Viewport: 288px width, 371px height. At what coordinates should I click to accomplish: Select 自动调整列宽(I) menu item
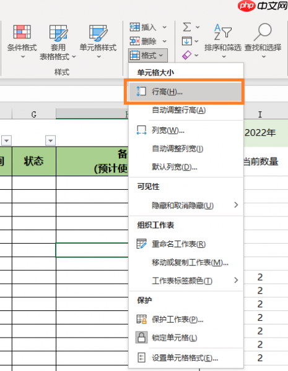click(x=186, y=149)
